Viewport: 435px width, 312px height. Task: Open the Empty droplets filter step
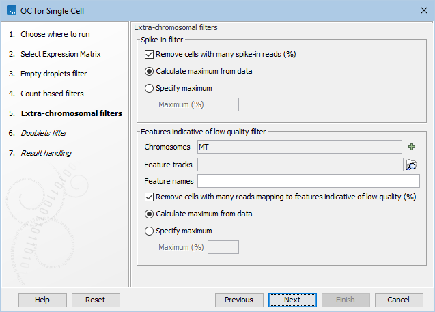coord(53,74)
